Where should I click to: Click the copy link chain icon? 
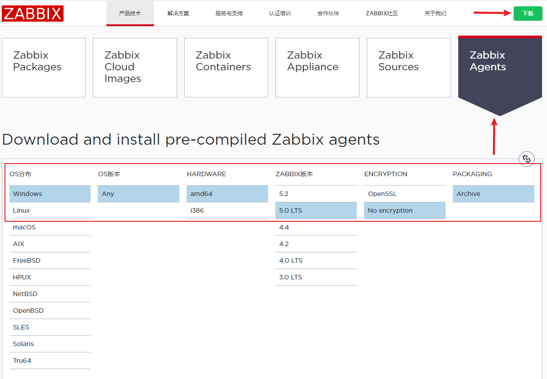tap(526, 159)
